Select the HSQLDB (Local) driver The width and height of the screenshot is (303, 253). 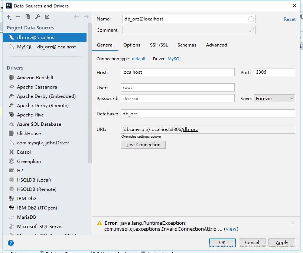[x=45, y=180]
